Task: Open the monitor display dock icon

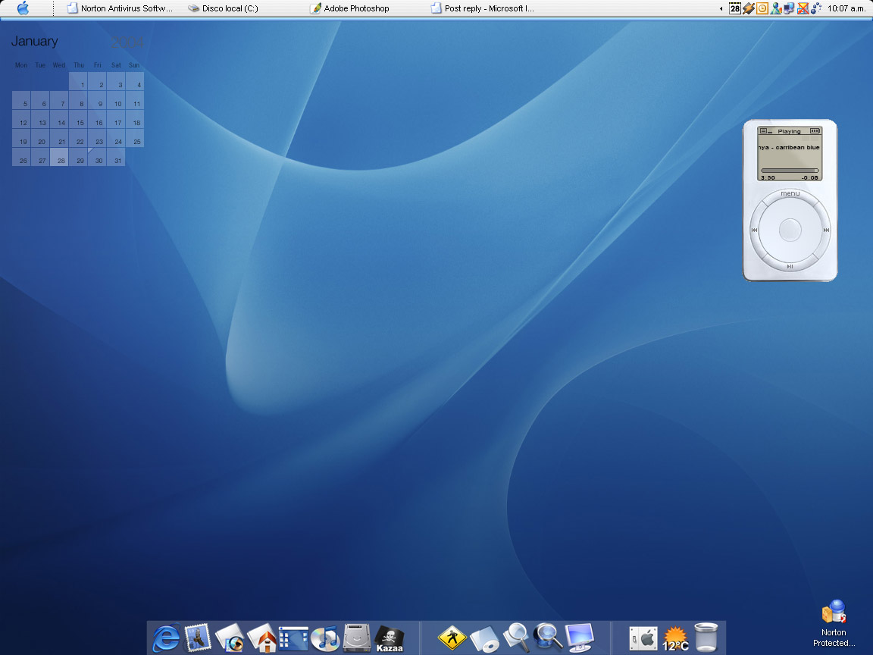Action: pos(580,638)
